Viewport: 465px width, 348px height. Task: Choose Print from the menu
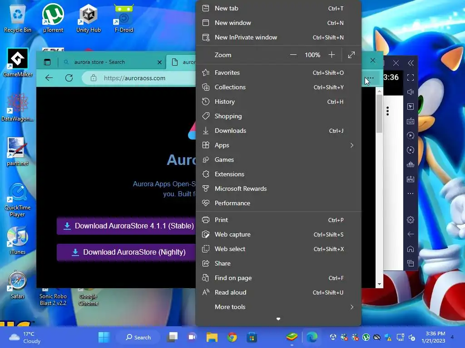coord(278,220)
